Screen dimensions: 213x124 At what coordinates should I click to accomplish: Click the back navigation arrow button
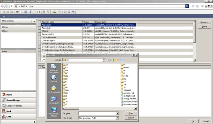click(x=3, y=6)
